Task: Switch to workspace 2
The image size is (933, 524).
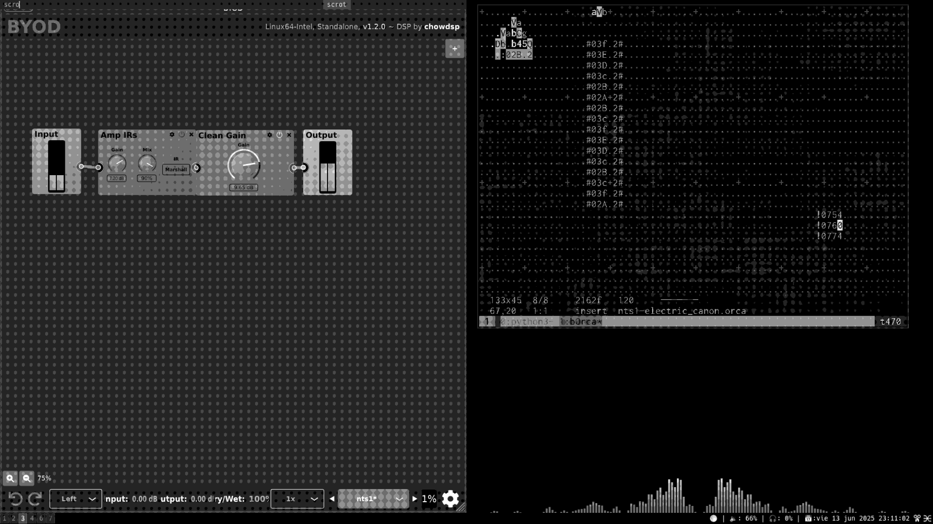Action: coord(14,518)
